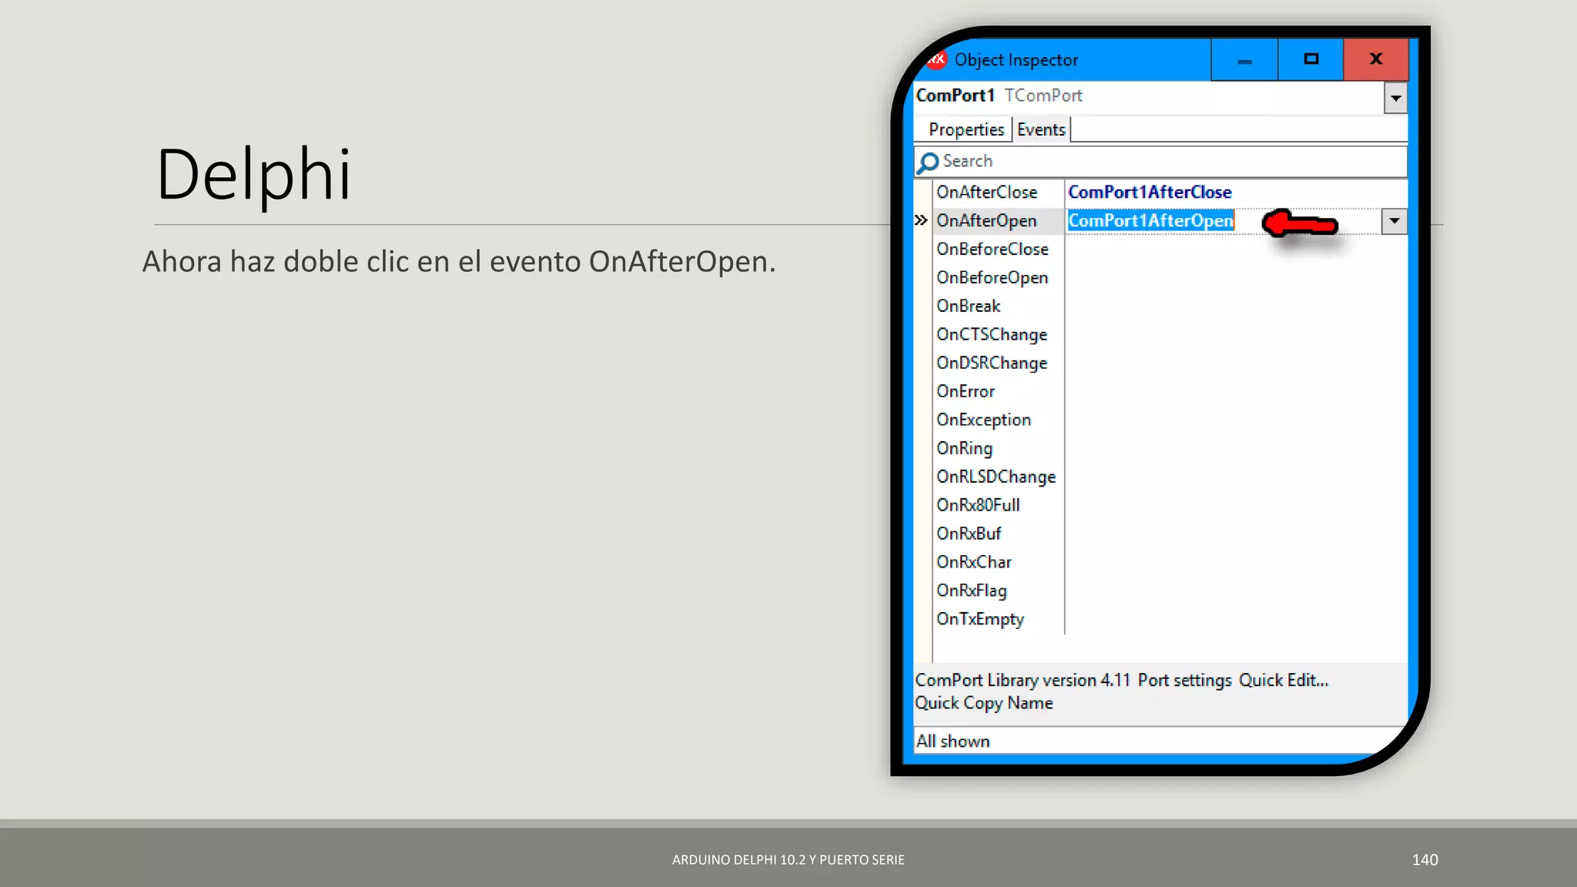Click the RAD Studio icon in Object Inspector title
Viewport: 1577px width, 887px height.
pos(936,59)
